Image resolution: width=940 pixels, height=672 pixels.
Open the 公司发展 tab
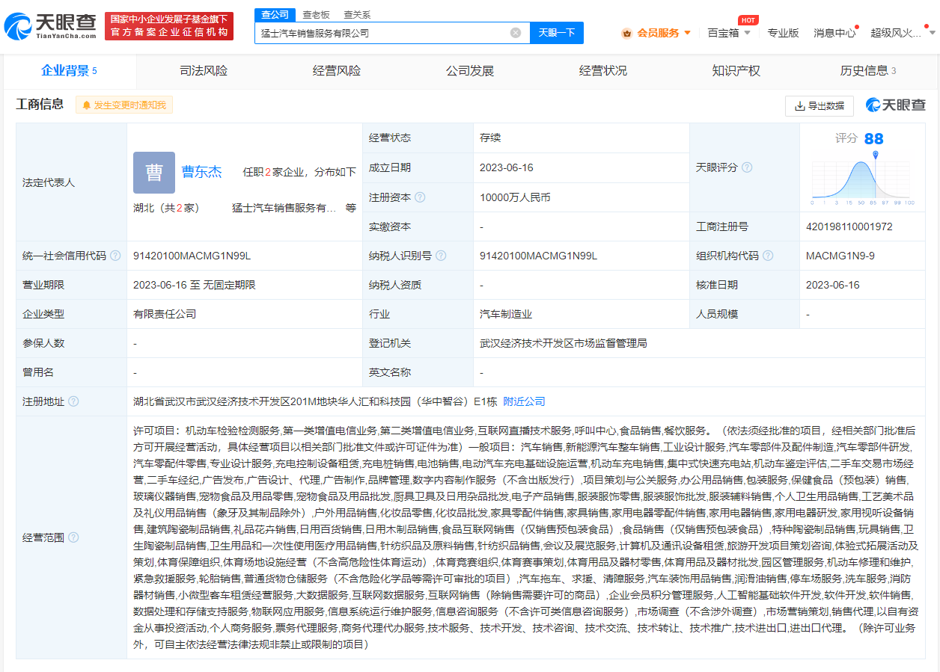(x=470, y=71)
